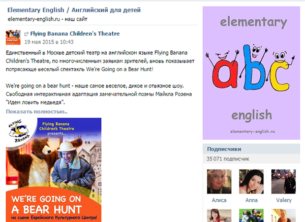Click the 35 071 подписчик count

click(x=228, y=159)
